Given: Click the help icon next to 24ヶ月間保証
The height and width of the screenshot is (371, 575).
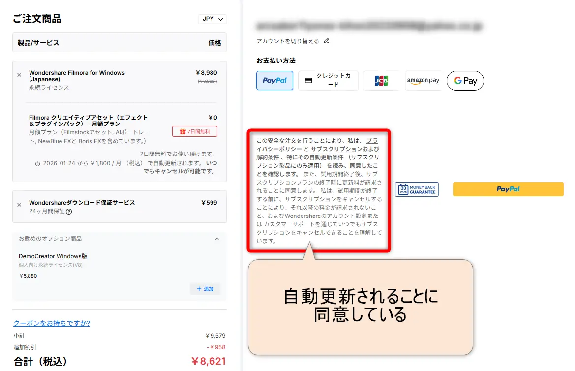Looking at the screenshot, I should 69,212.
